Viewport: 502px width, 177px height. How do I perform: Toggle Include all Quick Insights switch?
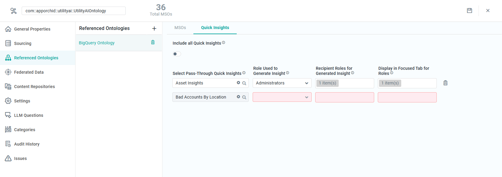(177, 54)
